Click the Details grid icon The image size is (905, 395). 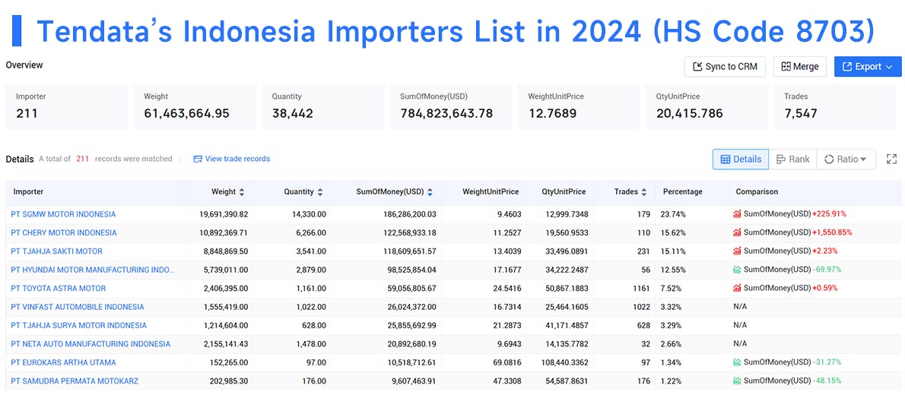click(x=726, y=160)
